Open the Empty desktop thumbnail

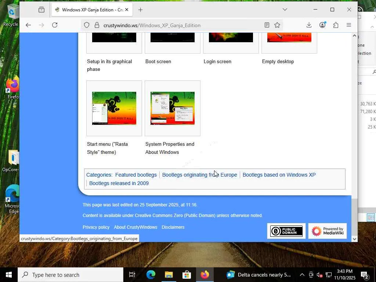coord(289,37)
